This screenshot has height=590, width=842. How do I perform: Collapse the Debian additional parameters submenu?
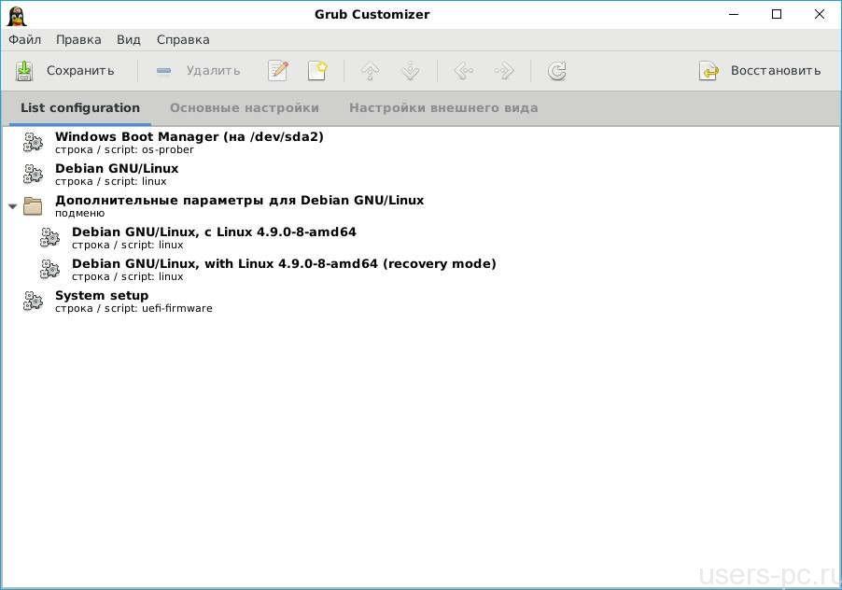13,206
